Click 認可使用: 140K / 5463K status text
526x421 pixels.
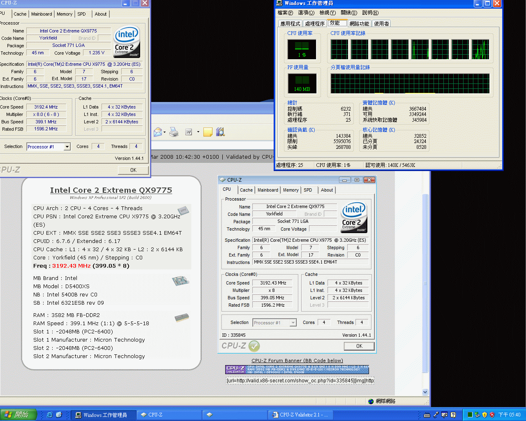[x=390, y=165]
